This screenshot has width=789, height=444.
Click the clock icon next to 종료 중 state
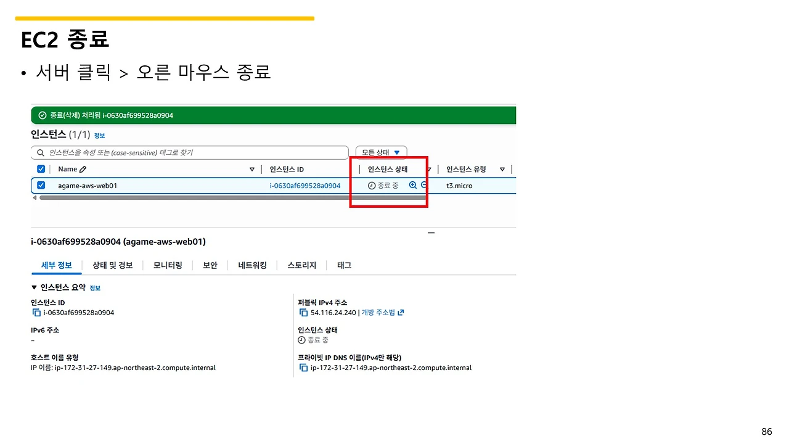click(x=371, y=185)
